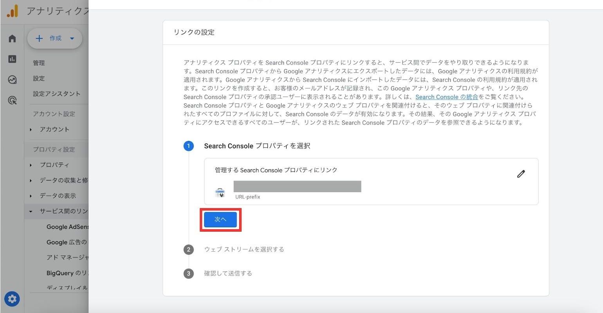Viewport: 603px width, 313px height.
Task: Click the プロパティ設定 section header
Action: 54,149
